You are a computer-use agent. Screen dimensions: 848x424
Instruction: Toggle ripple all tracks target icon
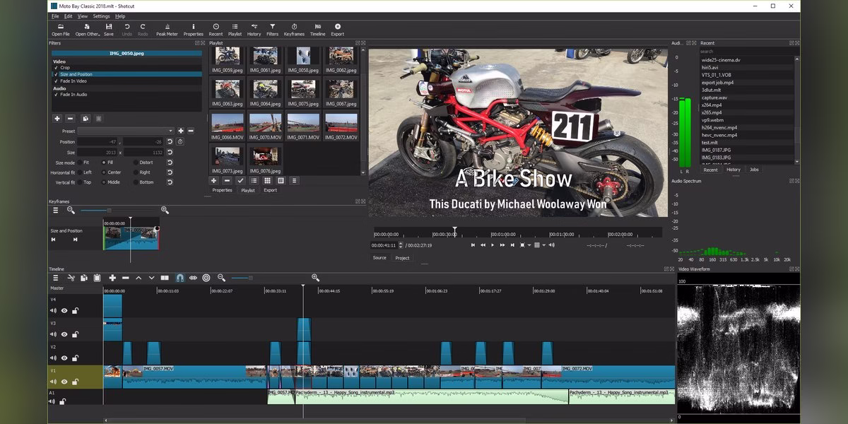click(206, 278)
